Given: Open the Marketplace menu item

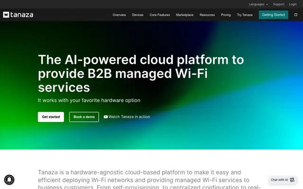Looking at the screenshot, I should click(185, 15).
